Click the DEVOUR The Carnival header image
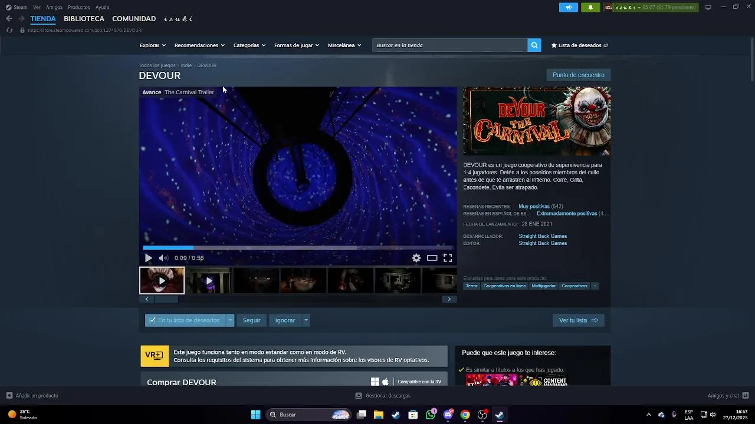The height and width of the screenshot is (424, 755). (x=537, y=121)
